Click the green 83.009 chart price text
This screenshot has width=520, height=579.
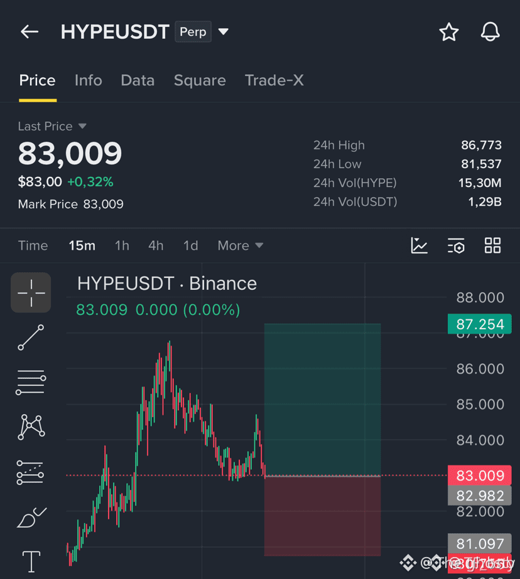pyautogui.click(x=102, y=310)
